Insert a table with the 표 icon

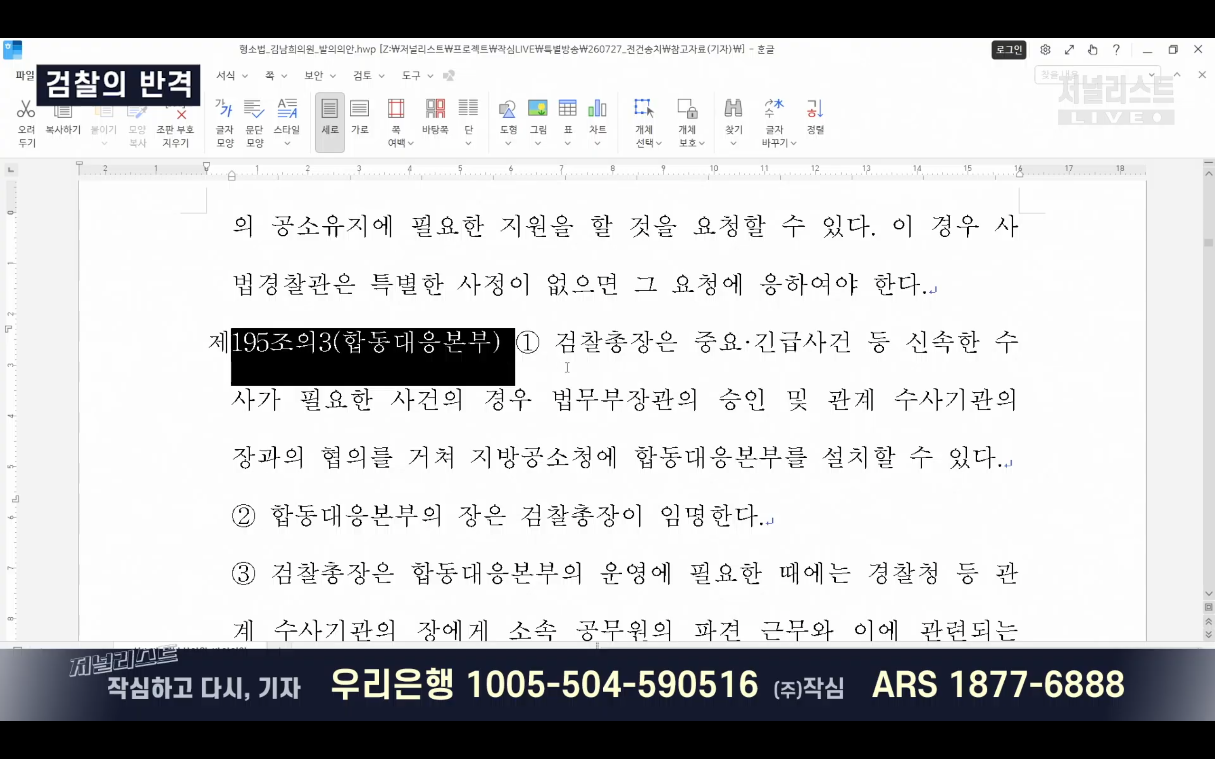point(567,108)
